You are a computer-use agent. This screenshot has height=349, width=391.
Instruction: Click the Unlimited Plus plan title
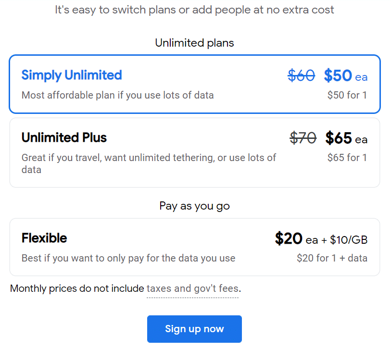click(x=64, y=137)
